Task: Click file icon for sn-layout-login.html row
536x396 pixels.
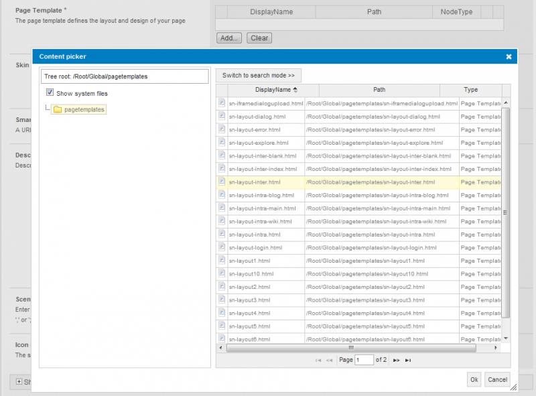Action: point(222,247)
